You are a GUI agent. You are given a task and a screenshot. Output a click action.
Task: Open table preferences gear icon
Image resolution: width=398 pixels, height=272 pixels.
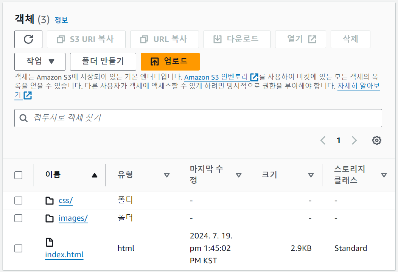[377, 140]
